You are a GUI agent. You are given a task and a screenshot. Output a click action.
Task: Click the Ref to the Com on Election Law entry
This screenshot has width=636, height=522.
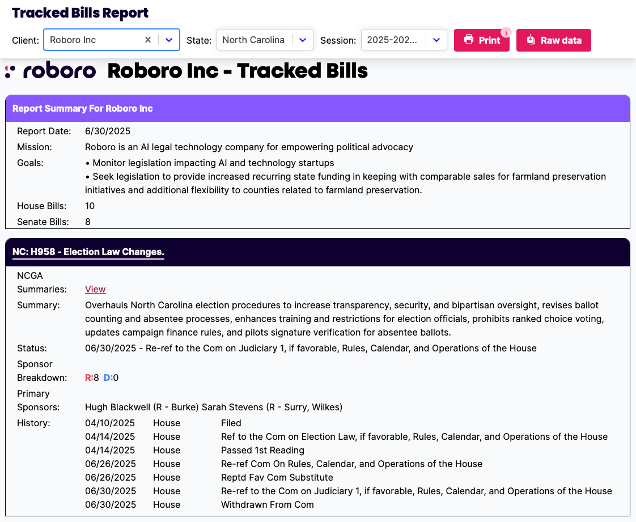click(x=414, y=436)
